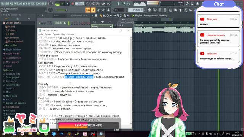The height and width of the screenshot is (137, 244).
Task: Click the one-click audio recording icon
Action: tap(186, 10)
